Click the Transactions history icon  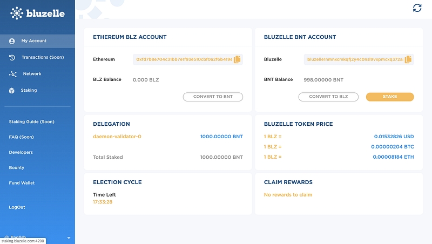[12, 57]
